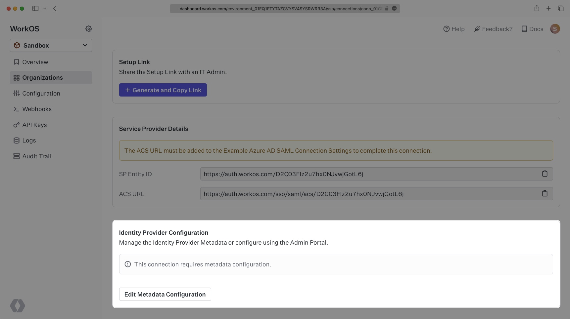Open the Audit Trail page
The image size is (570, 319).
[36, 156]
